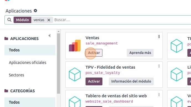Image resolution: width=191 pixels, height=107 pixels.
Task: Activate the Ventas sale_management module
Action: pyautogui.click(x=94, y=53)
